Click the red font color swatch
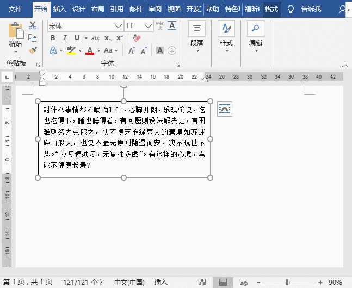 pyautogui.click(x=89, y=50)
